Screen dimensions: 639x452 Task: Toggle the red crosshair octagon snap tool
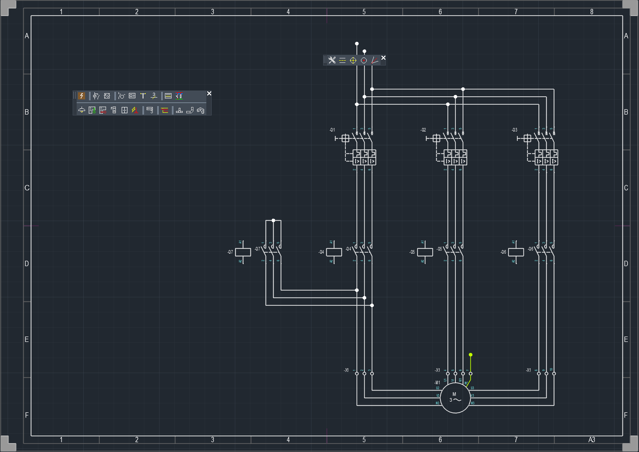tap(364, 60)
